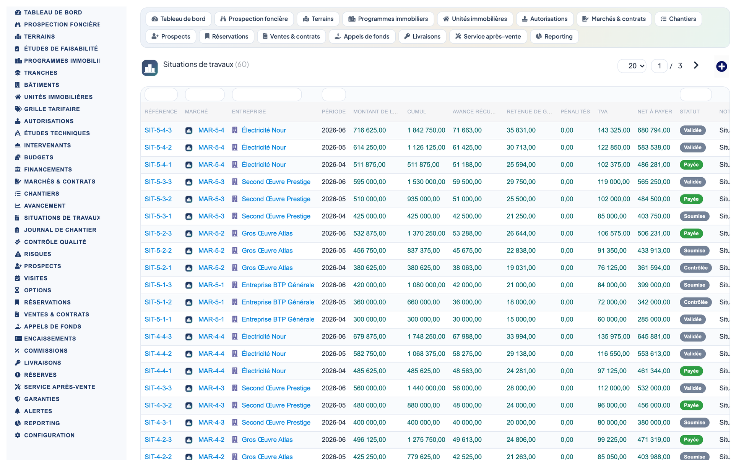Click the Configuration gear icon in sidebar

coord(18,435)
